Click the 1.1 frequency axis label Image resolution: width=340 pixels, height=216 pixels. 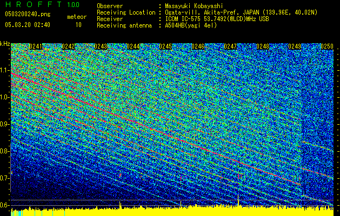5,70
